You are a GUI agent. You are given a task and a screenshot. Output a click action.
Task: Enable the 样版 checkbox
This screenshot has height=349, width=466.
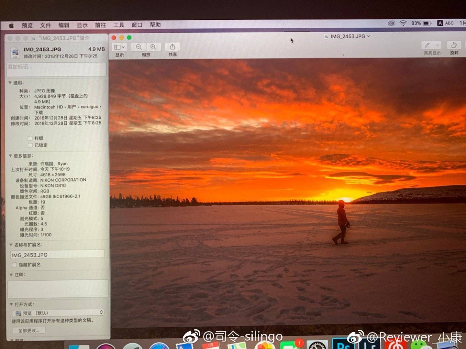point(30,138)
